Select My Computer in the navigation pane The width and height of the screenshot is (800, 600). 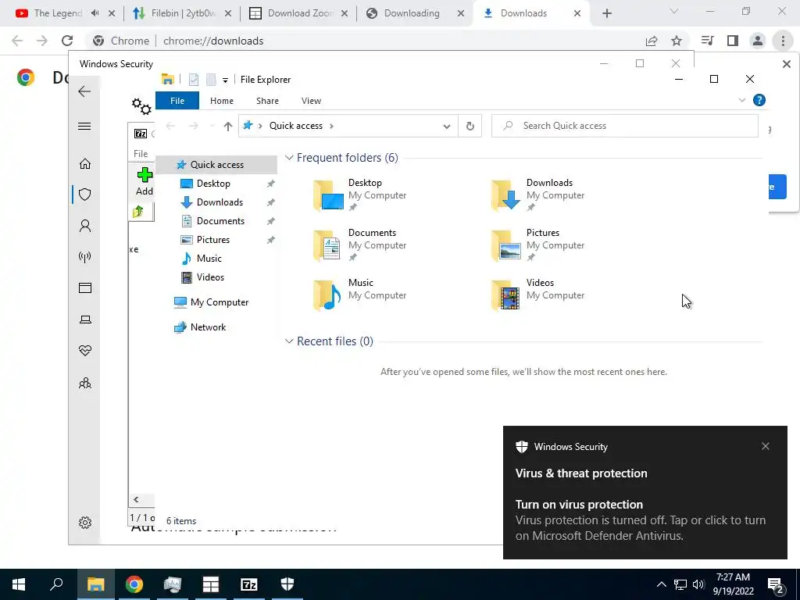220,302
